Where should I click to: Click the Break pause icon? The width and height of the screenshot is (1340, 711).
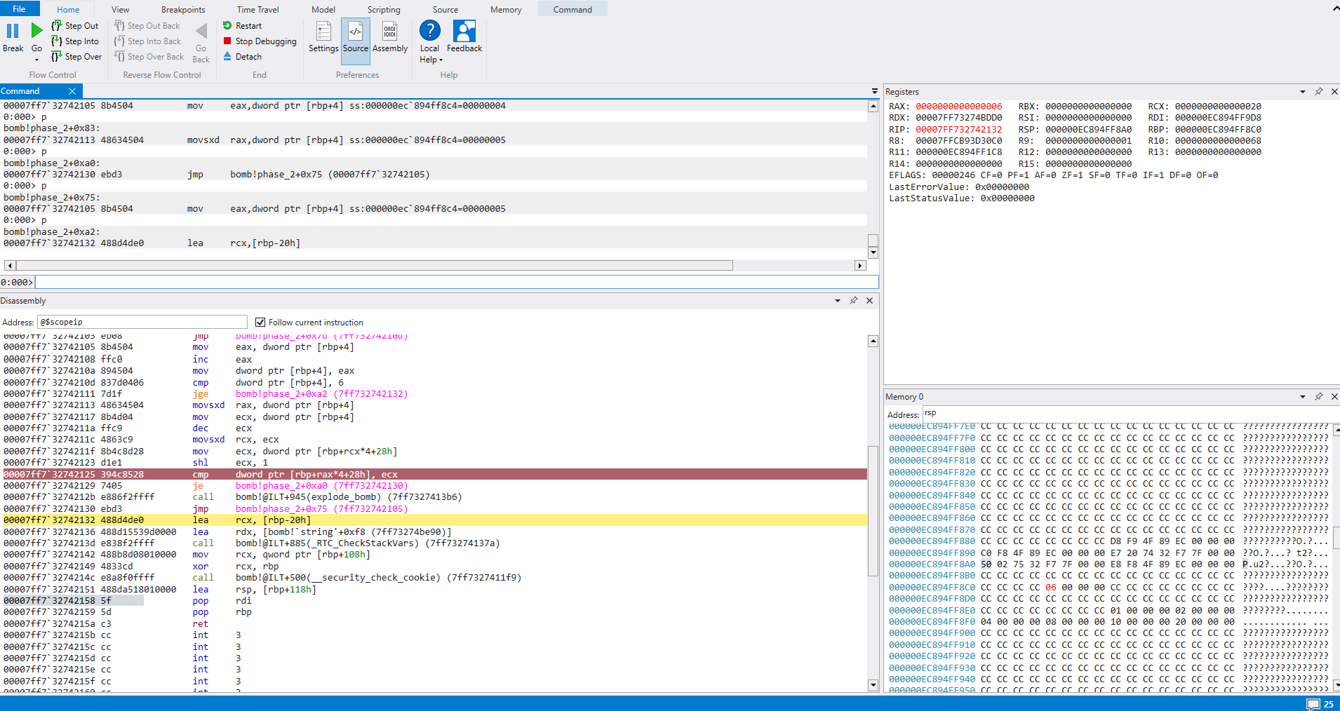[13, 32]
